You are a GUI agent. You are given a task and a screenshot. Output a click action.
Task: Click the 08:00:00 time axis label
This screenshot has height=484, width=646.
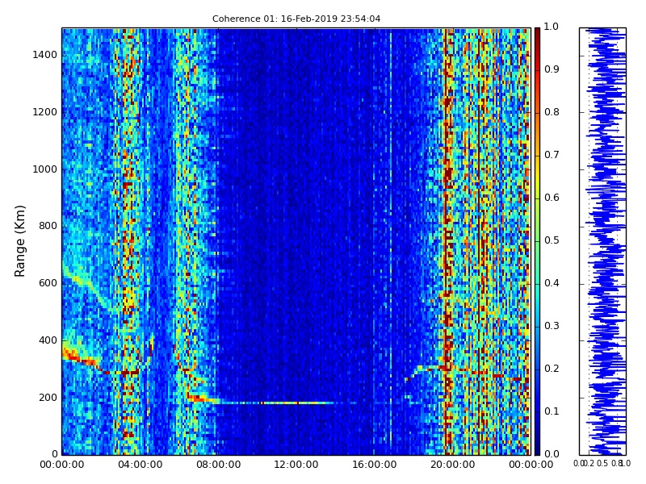218,465
